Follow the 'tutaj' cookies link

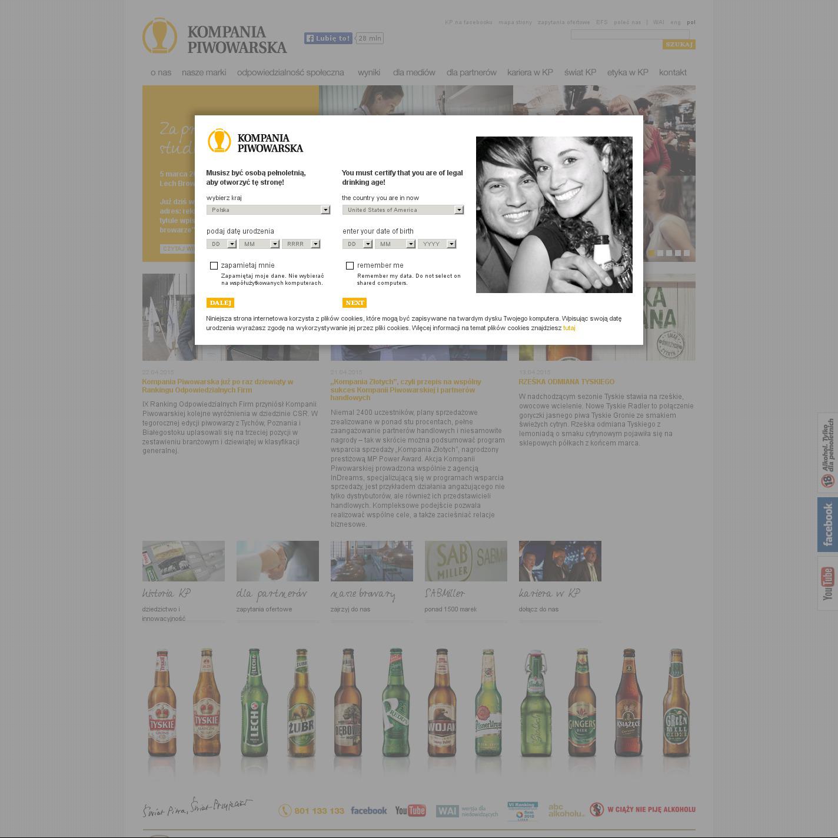569,328
